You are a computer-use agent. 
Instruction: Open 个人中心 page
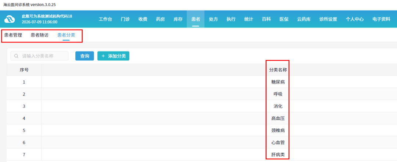pyautogui.click(x=355, y=19)
